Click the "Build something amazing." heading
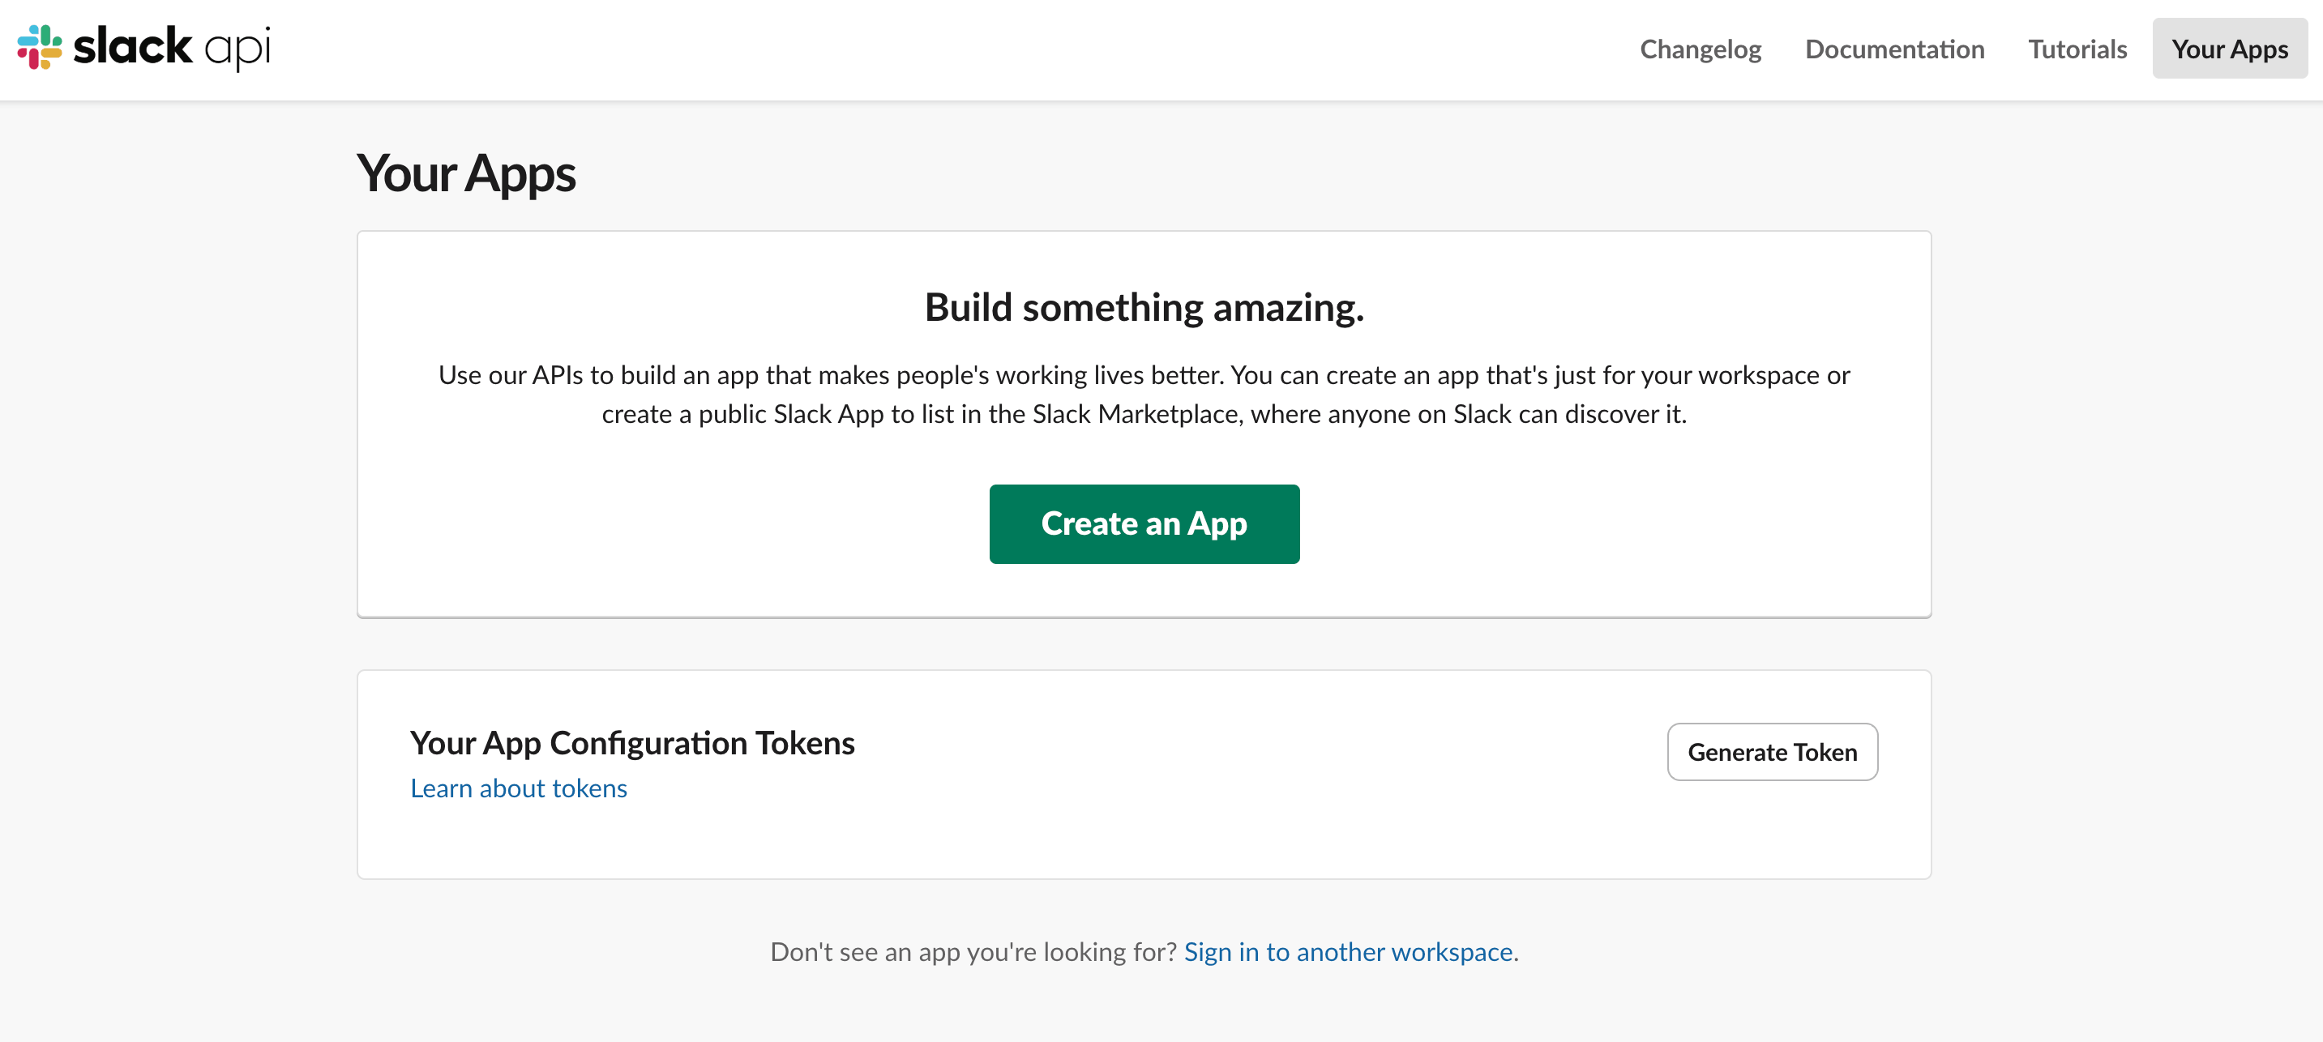Image resolution: width=2323 pixels, height=1042 pixels. [1144, 307]
